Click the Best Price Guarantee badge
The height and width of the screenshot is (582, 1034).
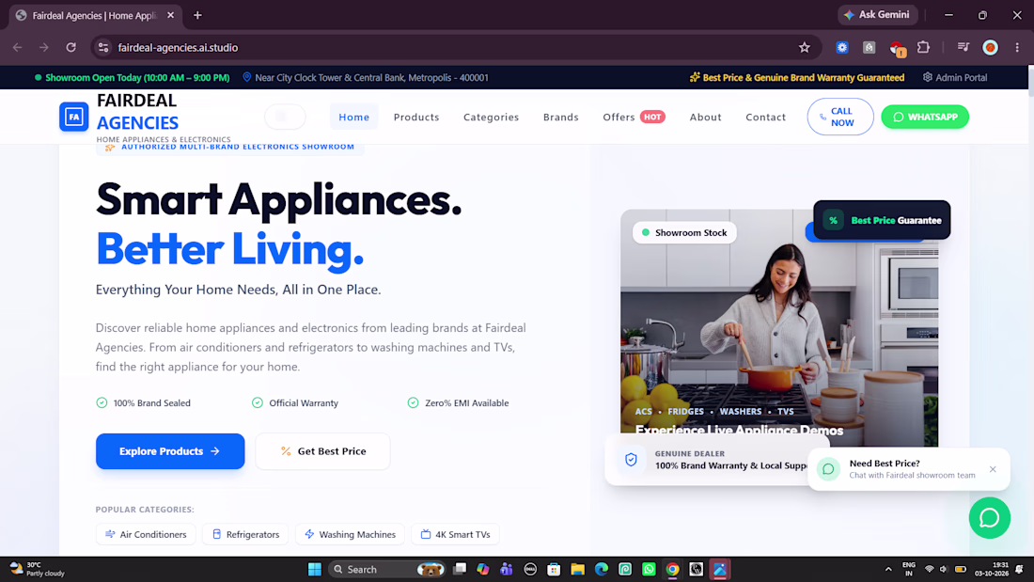click(x=882, y=220)
